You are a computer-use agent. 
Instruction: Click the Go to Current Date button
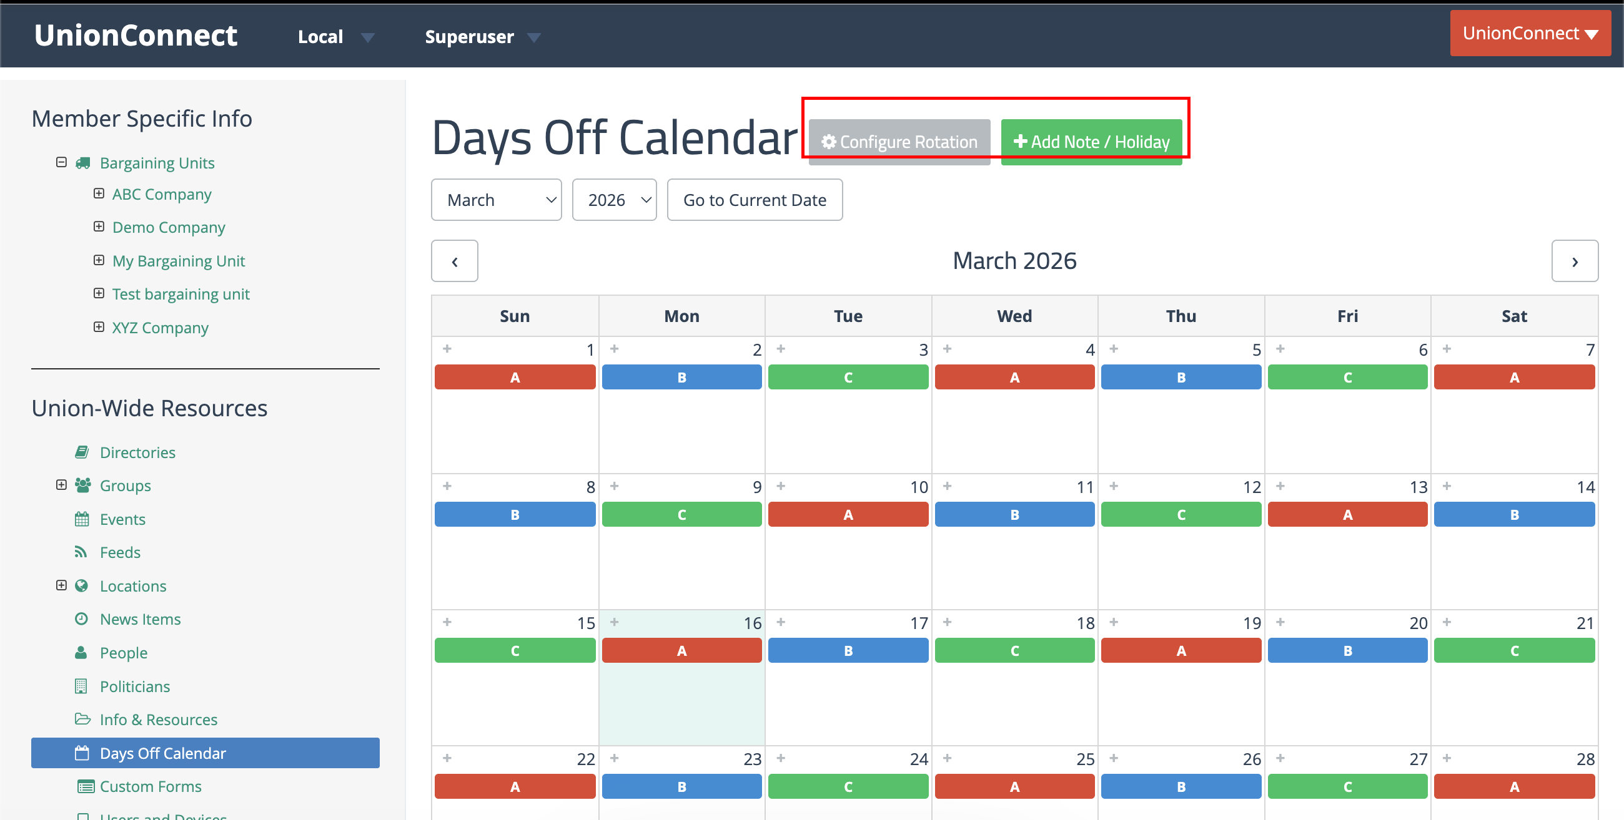click(755, 200)
